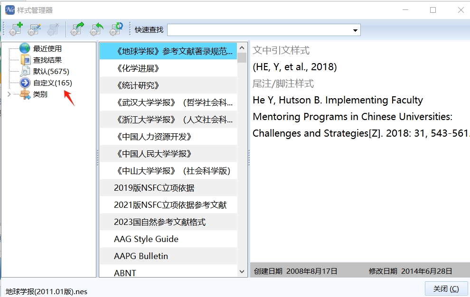Screen dimensions: 470x297
Task: Click the magnifier icon beside 默认(5675)
Action: pos(25,71)
